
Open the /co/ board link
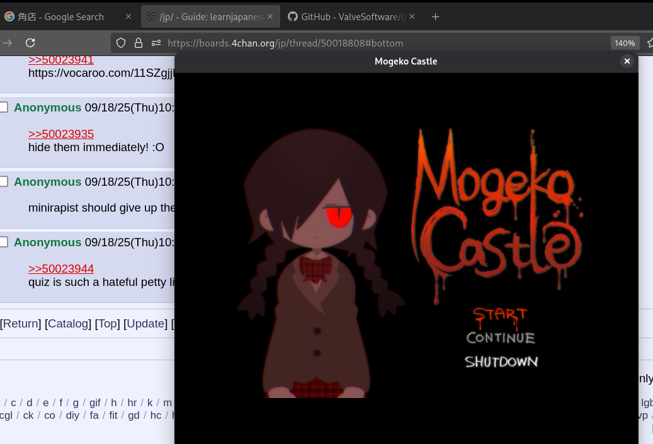tap(50, 415)
